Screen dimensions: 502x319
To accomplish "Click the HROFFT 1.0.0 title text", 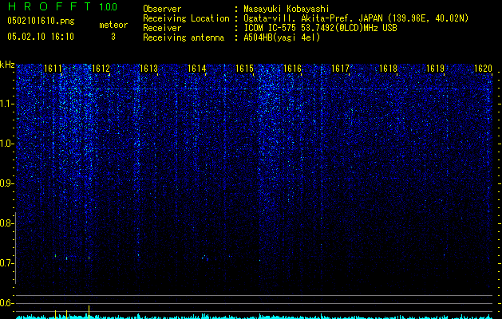I will pos(62,6).
